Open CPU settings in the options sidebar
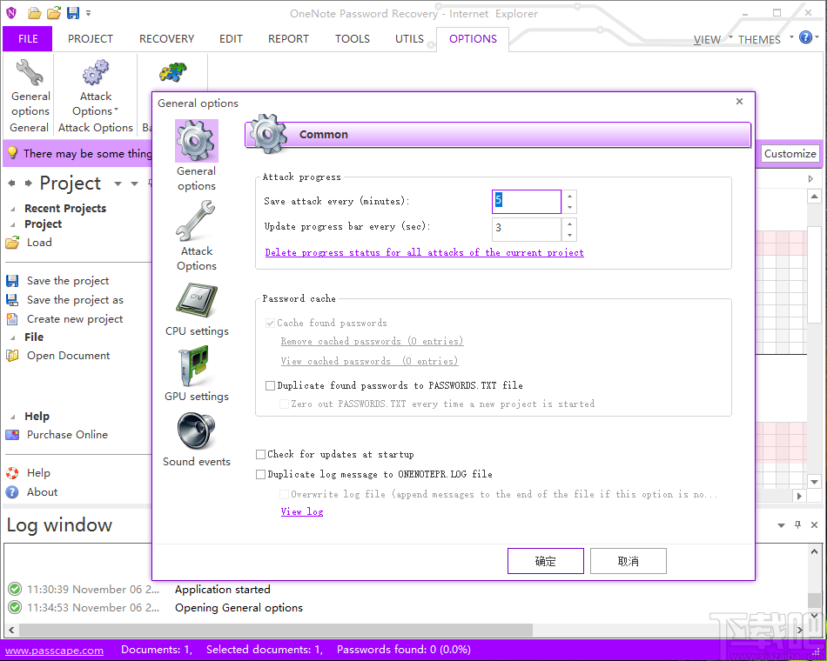Screen dimensions: 827x661 point(196,310)
